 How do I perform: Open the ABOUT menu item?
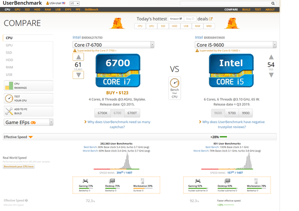[270, 9]
